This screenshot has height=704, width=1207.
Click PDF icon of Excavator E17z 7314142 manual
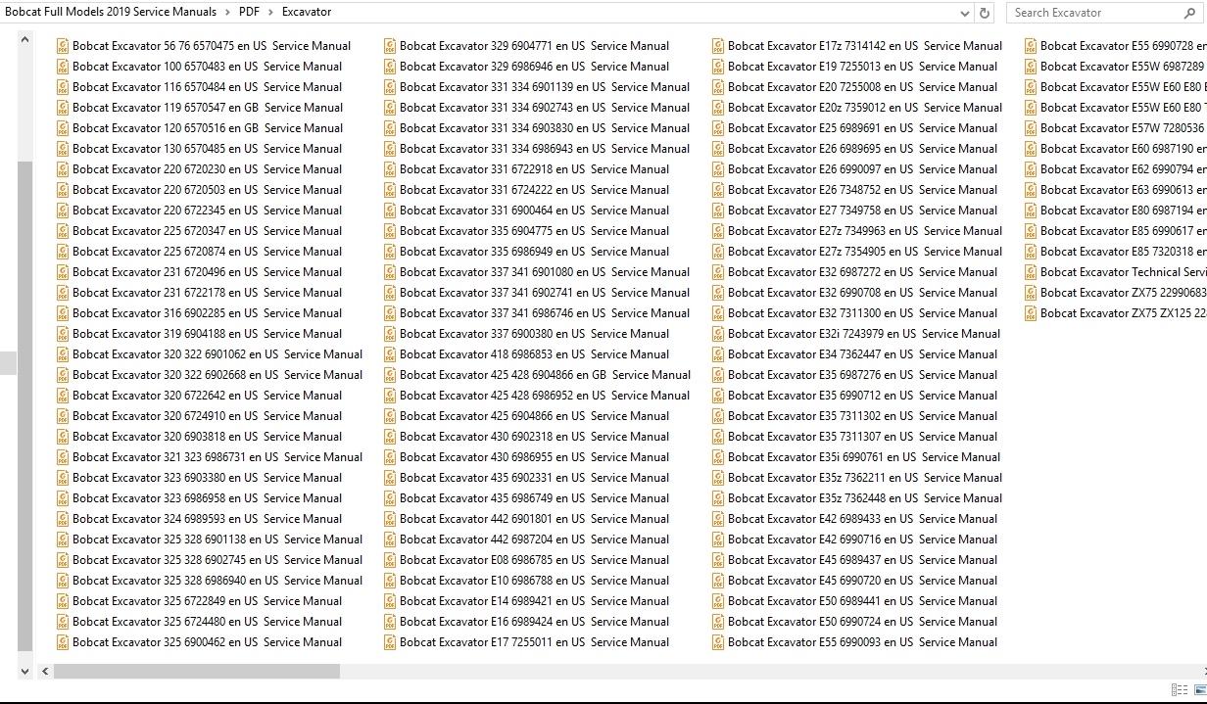point(718,46)
